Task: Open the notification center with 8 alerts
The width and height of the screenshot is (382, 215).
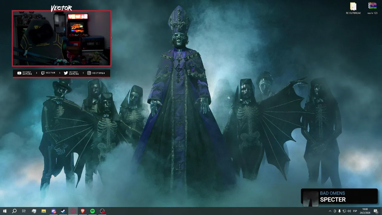Action: (376, 211)
